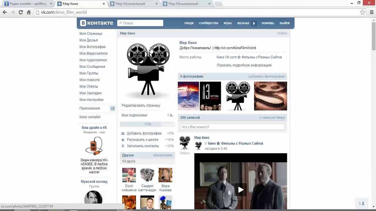Open friend Вера Киреева's avatar
The image size is (376, 211).
[x=165, y=175]
